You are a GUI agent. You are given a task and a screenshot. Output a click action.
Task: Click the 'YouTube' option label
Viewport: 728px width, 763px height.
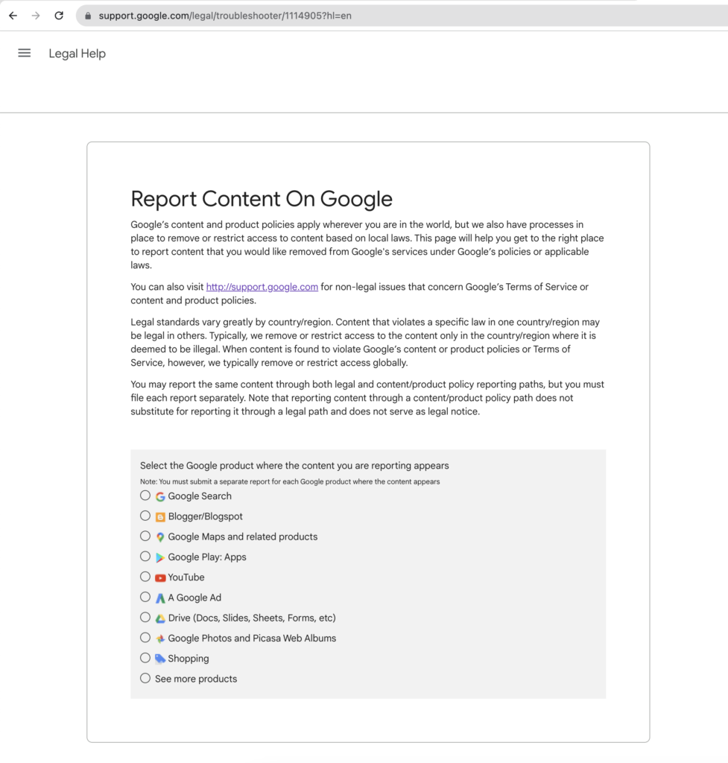click(x=186, y=577)
